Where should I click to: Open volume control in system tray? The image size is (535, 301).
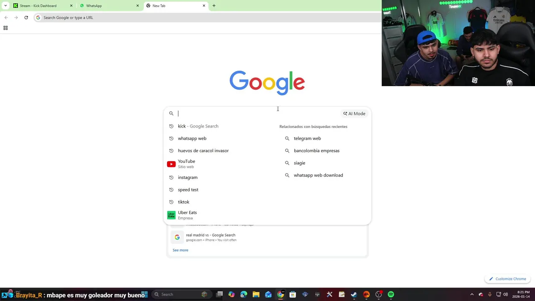[x=505, y=294]
